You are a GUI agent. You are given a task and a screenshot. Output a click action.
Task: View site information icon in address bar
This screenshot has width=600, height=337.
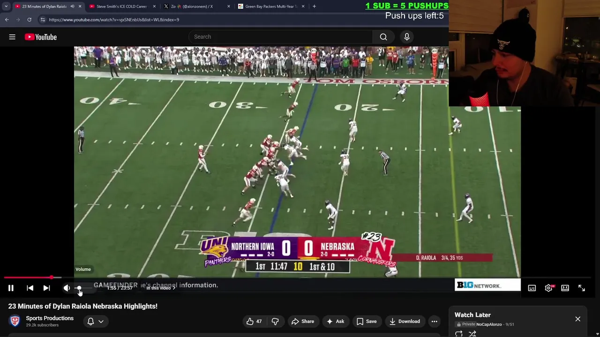(42, 20)
